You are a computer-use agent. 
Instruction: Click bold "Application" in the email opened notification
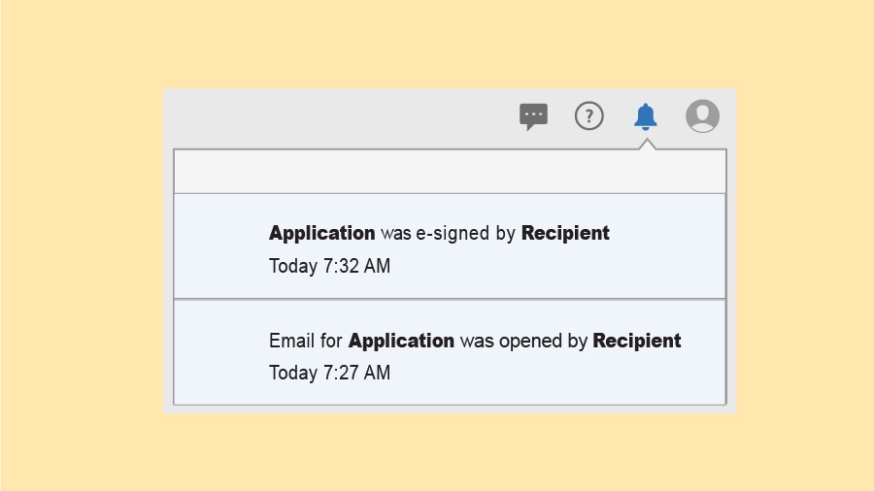(401, 341)
